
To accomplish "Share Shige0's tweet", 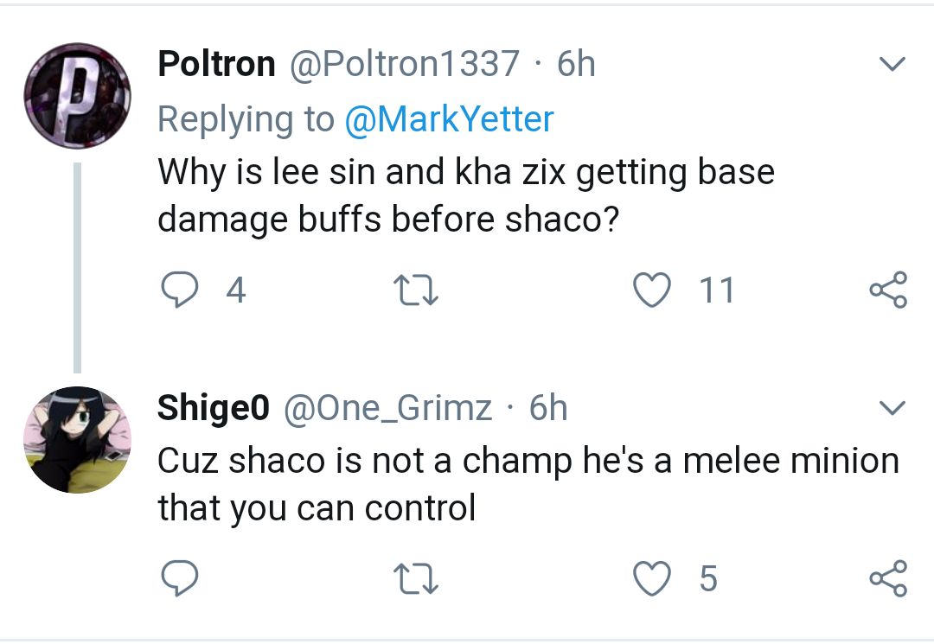I will click(x=887, y=580).
